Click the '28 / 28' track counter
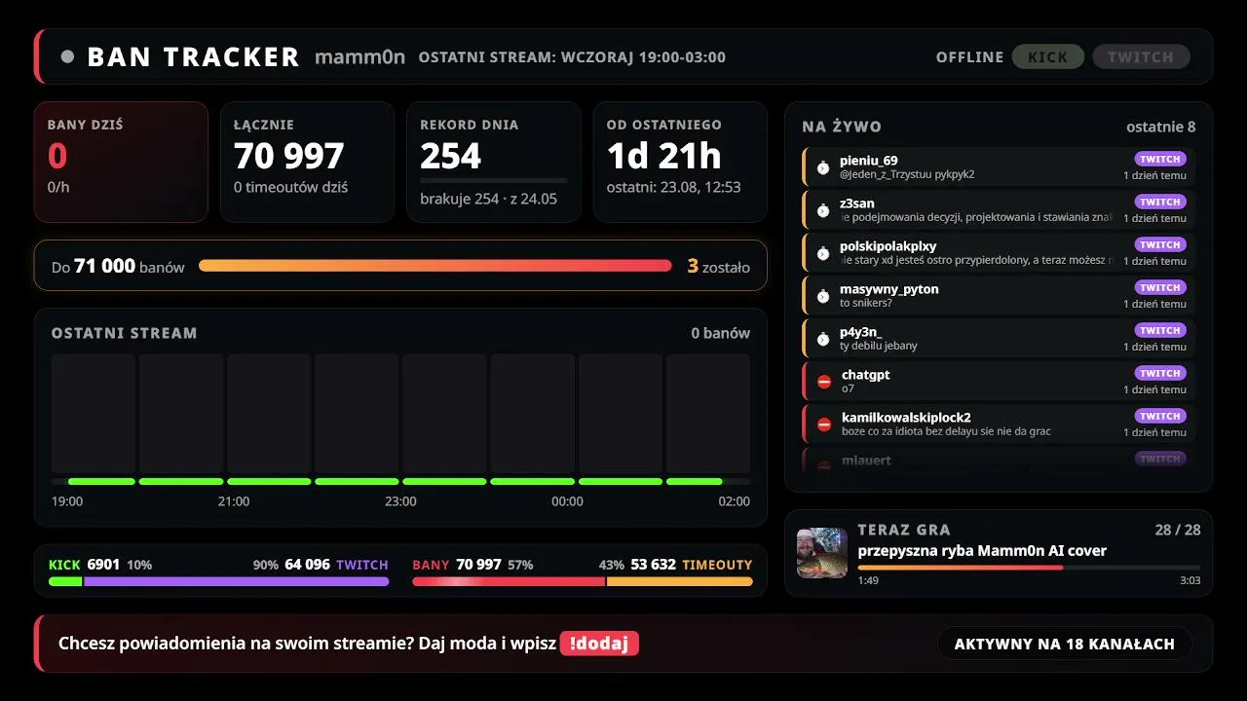This screenshot has width=1247, height=701. tap(1178, 530)
